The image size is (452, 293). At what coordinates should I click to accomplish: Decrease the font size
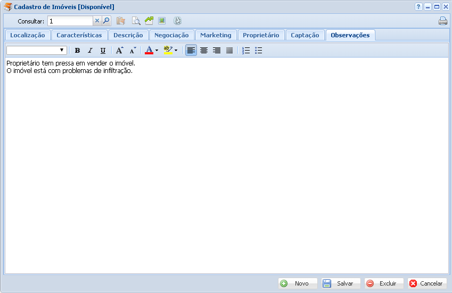point(133,51)
